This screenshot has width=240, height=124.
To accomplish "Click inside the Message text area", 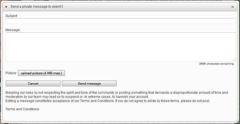I will 121,47.
